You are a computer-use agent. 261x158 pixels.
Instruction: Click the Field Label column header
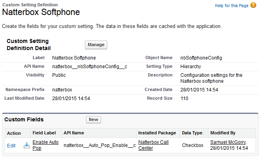tap(45, 133)
